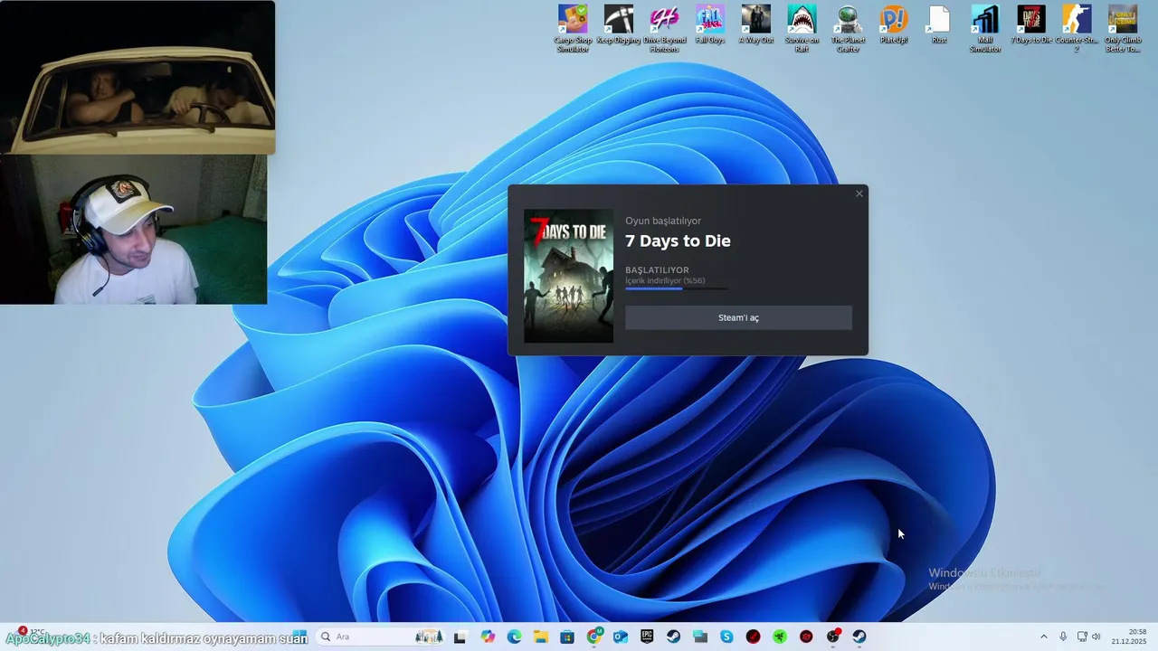Select the Mall Simulator desktop icon
Screen dimensions: 1158x651
click(985, 28)
